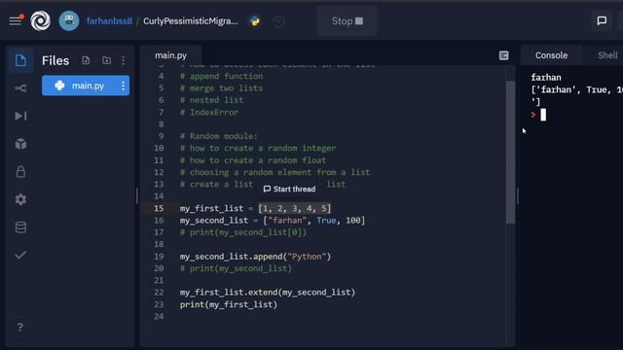The image size is (623, 350).
Task: Open the CurlyPessimisticMigra... repl name
Action: (x=191, y=21)
